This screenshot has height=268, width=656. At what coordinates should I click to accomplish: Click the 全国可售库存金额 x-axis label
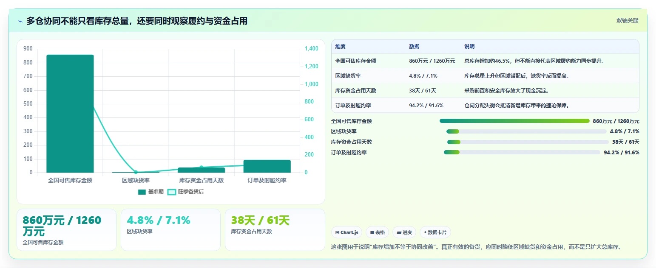[x=70, y=180]
